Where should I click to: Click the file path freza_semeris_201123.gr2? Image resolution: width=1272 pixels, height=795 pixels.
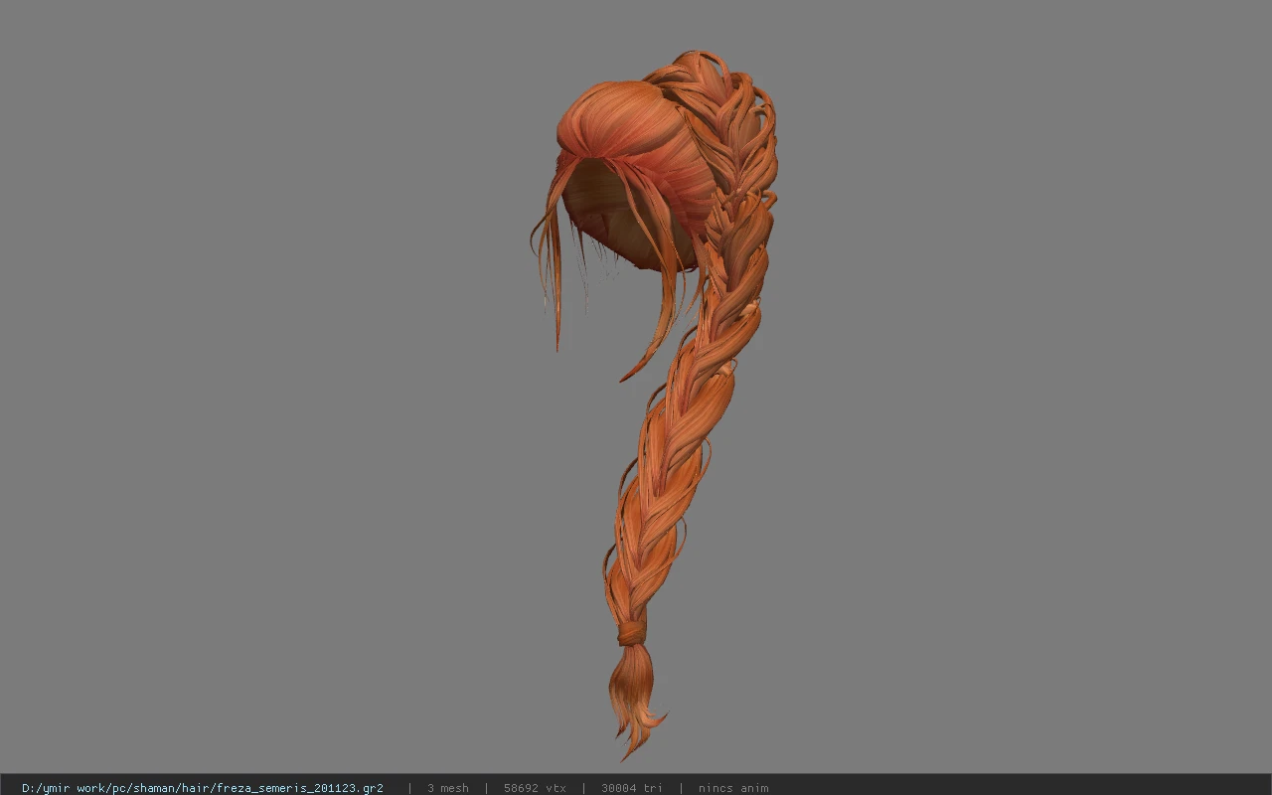[x=203, y=788]
